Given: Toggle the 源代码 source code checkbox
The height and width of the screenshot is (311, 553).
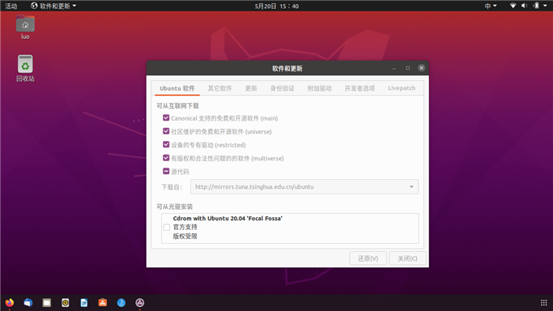Looking at the screenshot, I should (166, 172).
